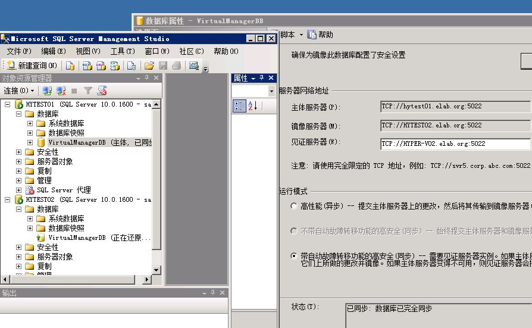Click the Analysis Services MDX Query icon
The height and width of the screenshot is (328, 532).
87,65
